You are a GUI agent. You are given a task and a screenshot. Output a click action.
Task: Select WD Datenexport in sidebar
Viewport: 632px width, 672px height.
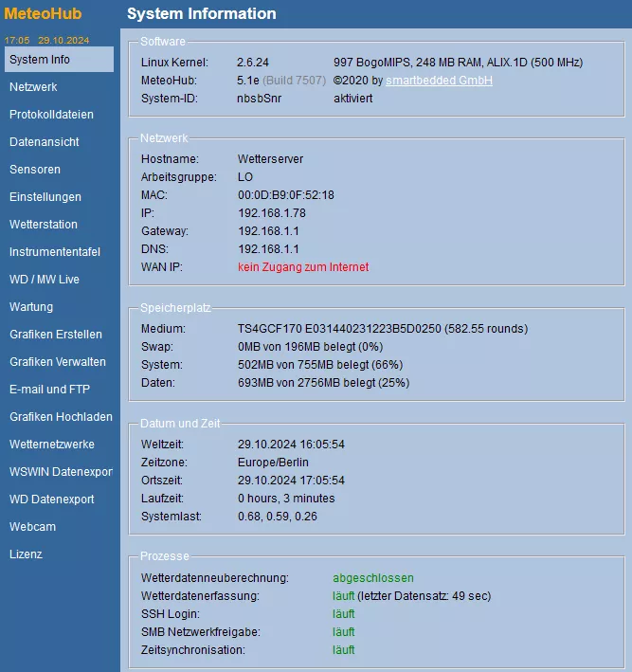pyautogui.click(x=52, y=499)
